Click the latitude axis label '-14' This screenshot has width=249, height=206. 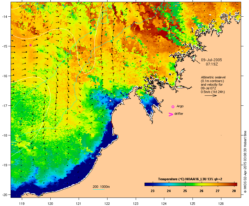(x=4, y=17)
